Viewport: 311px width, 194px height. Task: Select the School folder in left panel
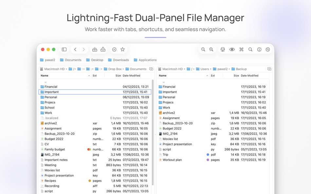click(95, 108)
